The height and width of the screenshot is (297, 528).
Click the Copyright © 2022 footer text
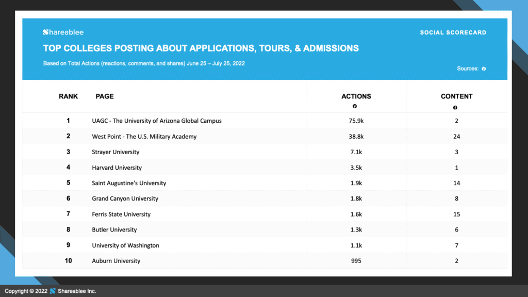click(x=26, y=291)
